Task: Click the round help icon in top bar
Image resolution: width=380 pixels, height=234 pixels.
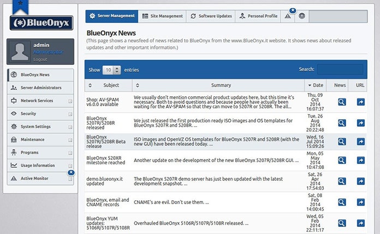Action: 302,16
